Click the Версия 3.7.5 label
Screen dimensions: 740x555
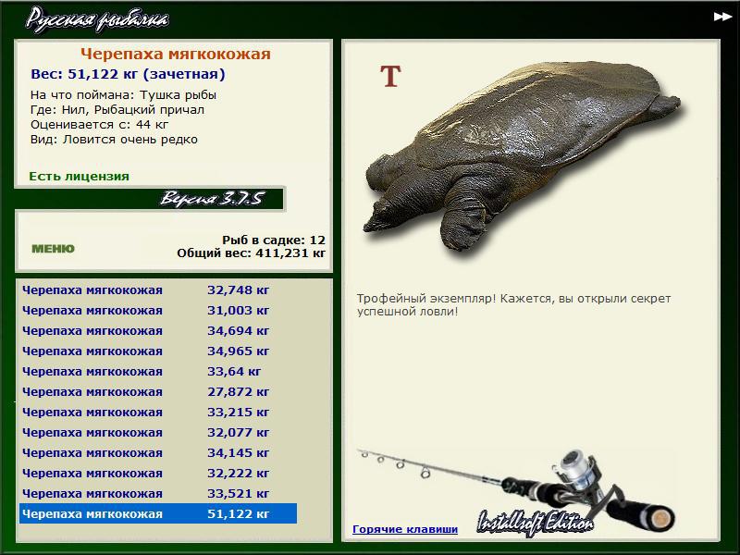[x=212, y=199]
